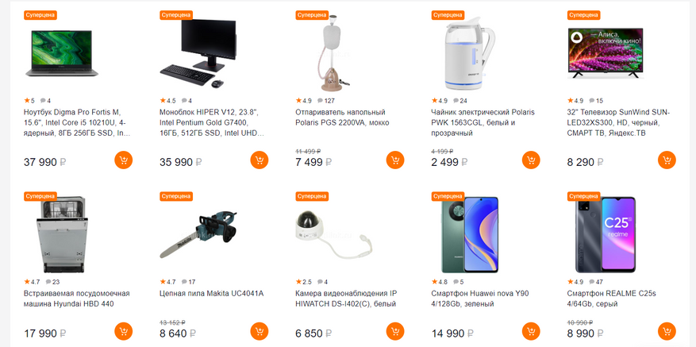Open the 47 reviews of REALME C25s
Screen dimensions: 696x347
coord(596,282)
